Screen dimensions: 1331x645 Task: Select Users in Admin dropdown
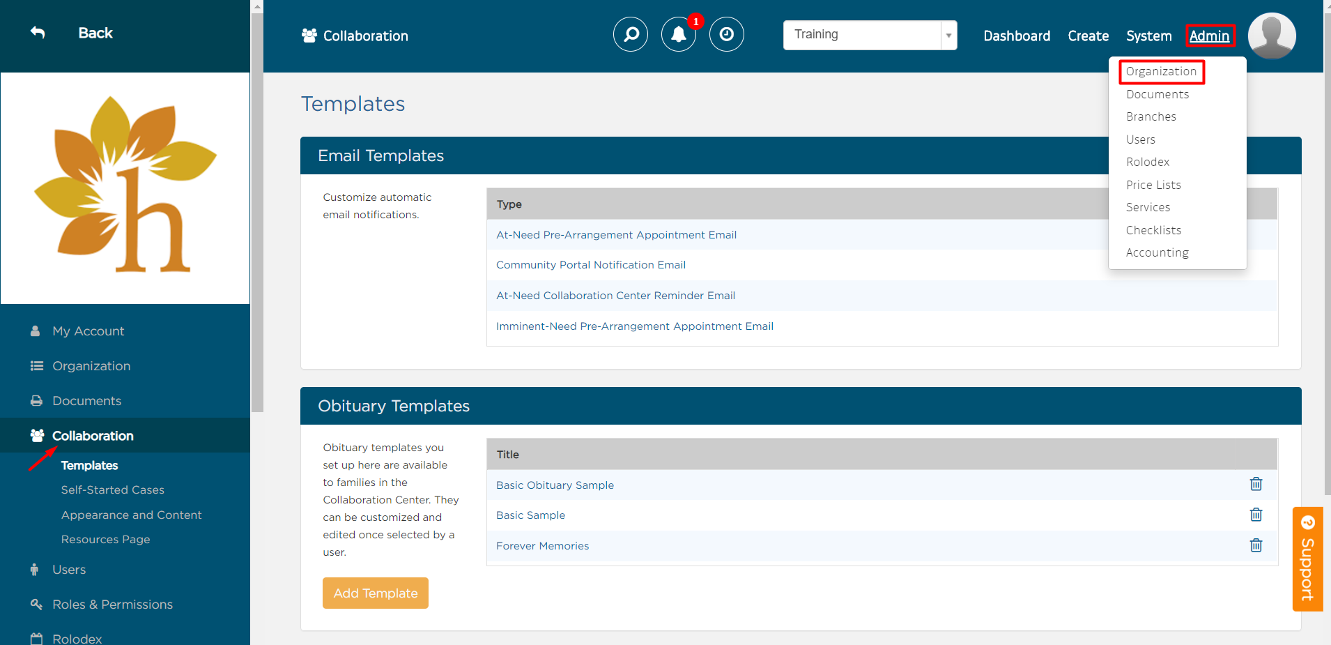coord(1141,139)
